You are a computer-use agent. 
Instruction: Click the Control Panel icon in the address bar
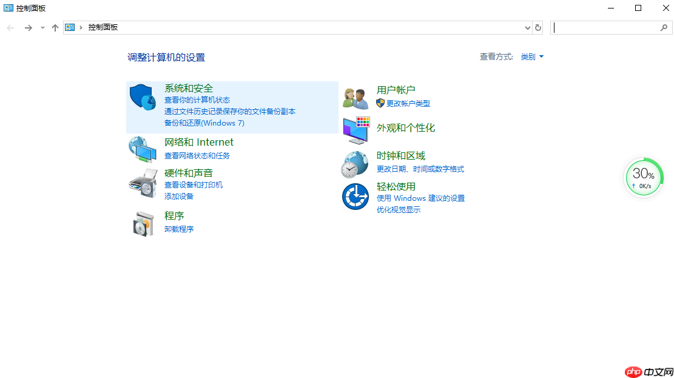pyautogui.click(x=70, y=27)
